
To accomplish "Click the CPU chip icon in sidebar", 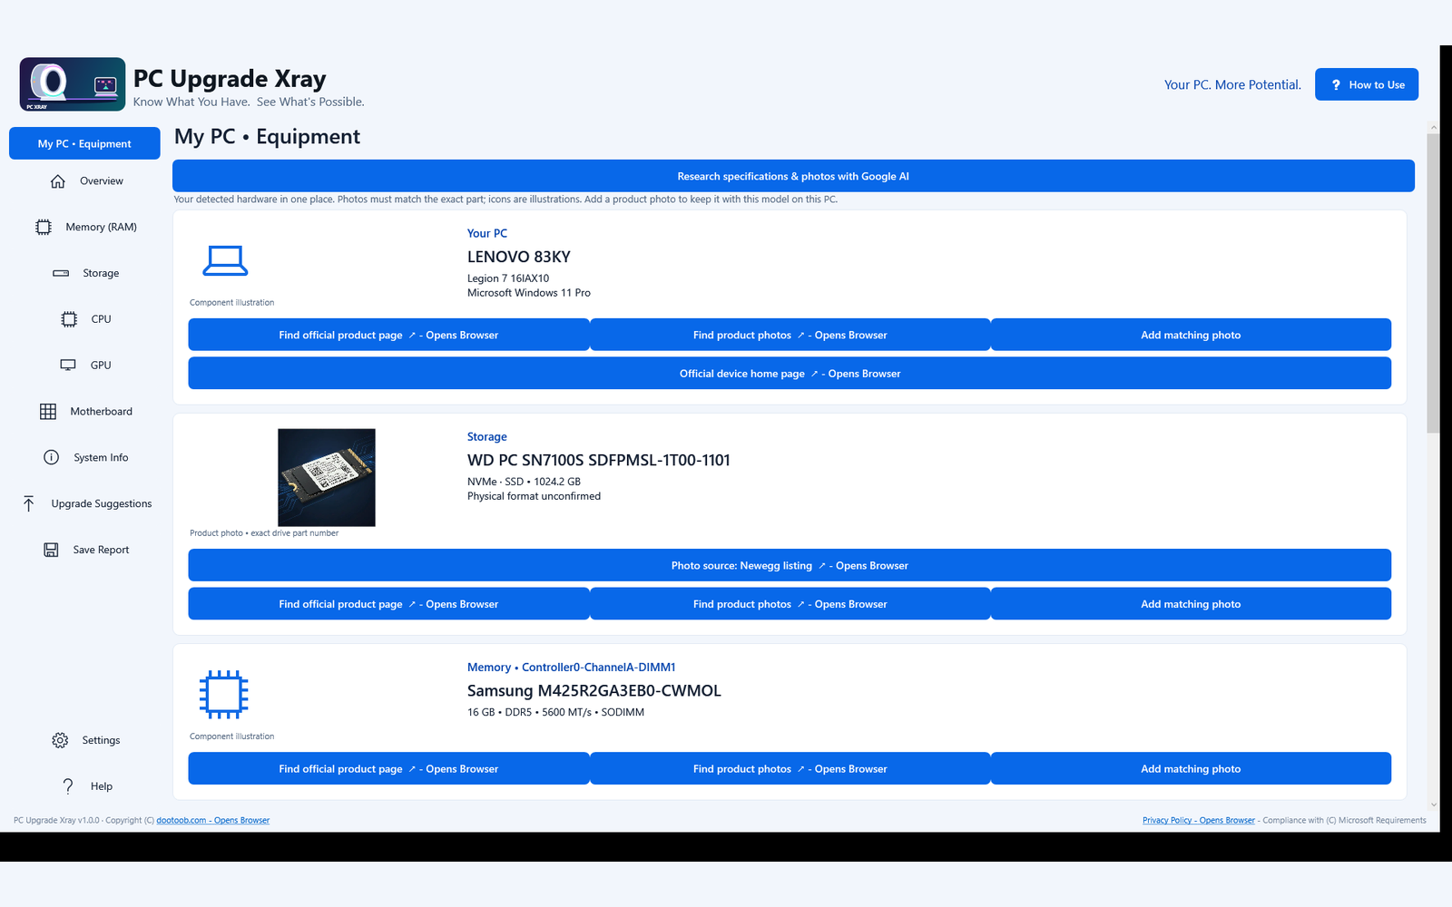I will coord(69,319).
